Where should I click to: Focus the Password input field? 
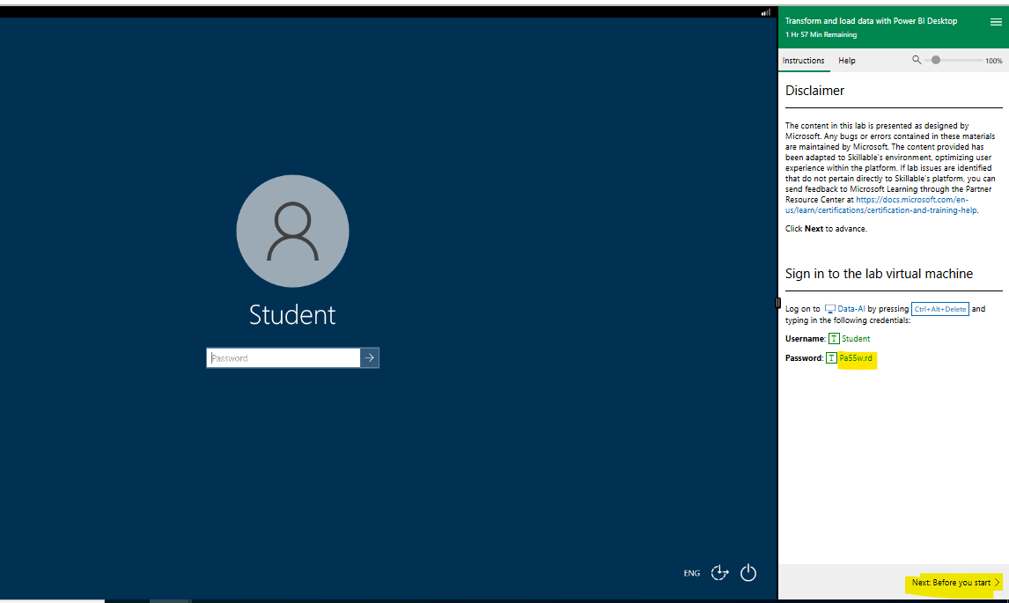click(x=284, y=357)
